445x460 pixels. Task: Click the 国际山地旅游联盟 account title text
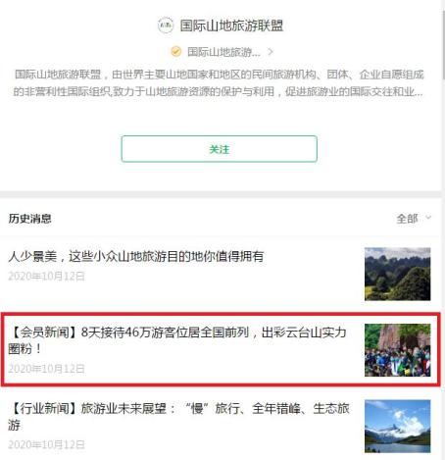click(231, 26)
